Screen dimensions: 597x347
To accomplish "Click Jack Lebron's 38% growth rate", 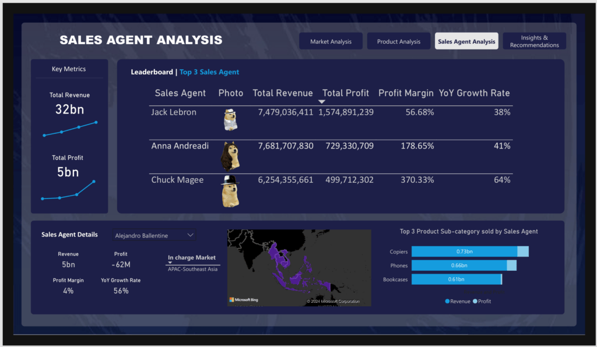I will (502, 112).
